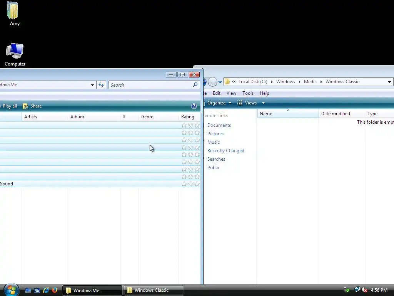Open Public favorite link
Viewport: 394px width, 296px height.
pyautogui.click(x=214, y=168)
